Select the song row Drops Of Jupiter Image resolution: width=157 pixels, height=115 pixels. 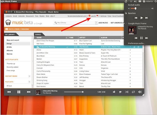[x=88, y=83]
